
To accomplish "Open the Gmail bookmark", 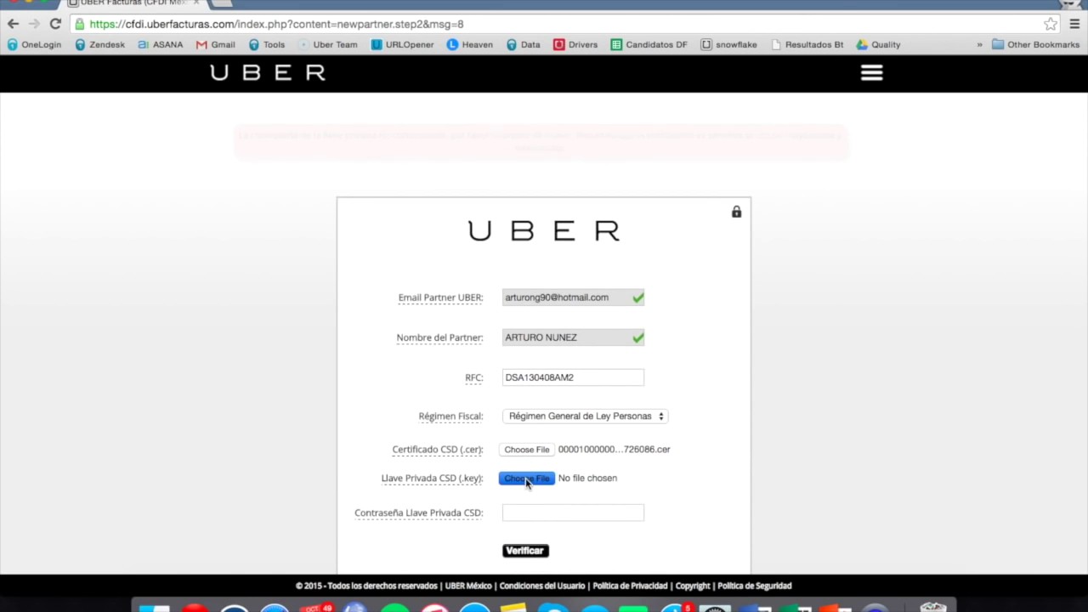I will tap(215, 44).
